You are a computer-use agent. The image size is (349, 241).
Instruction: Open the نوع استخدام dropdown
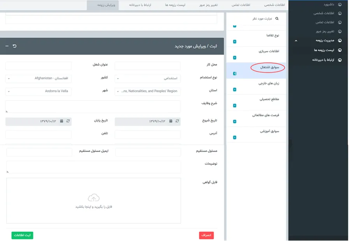point(148,79)
